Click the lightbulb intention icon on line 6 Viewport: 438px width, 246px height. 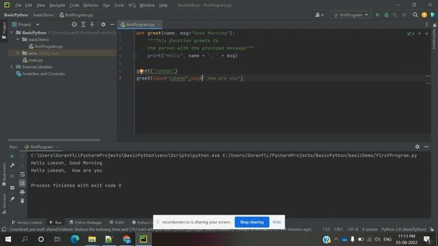coord(142,71)
